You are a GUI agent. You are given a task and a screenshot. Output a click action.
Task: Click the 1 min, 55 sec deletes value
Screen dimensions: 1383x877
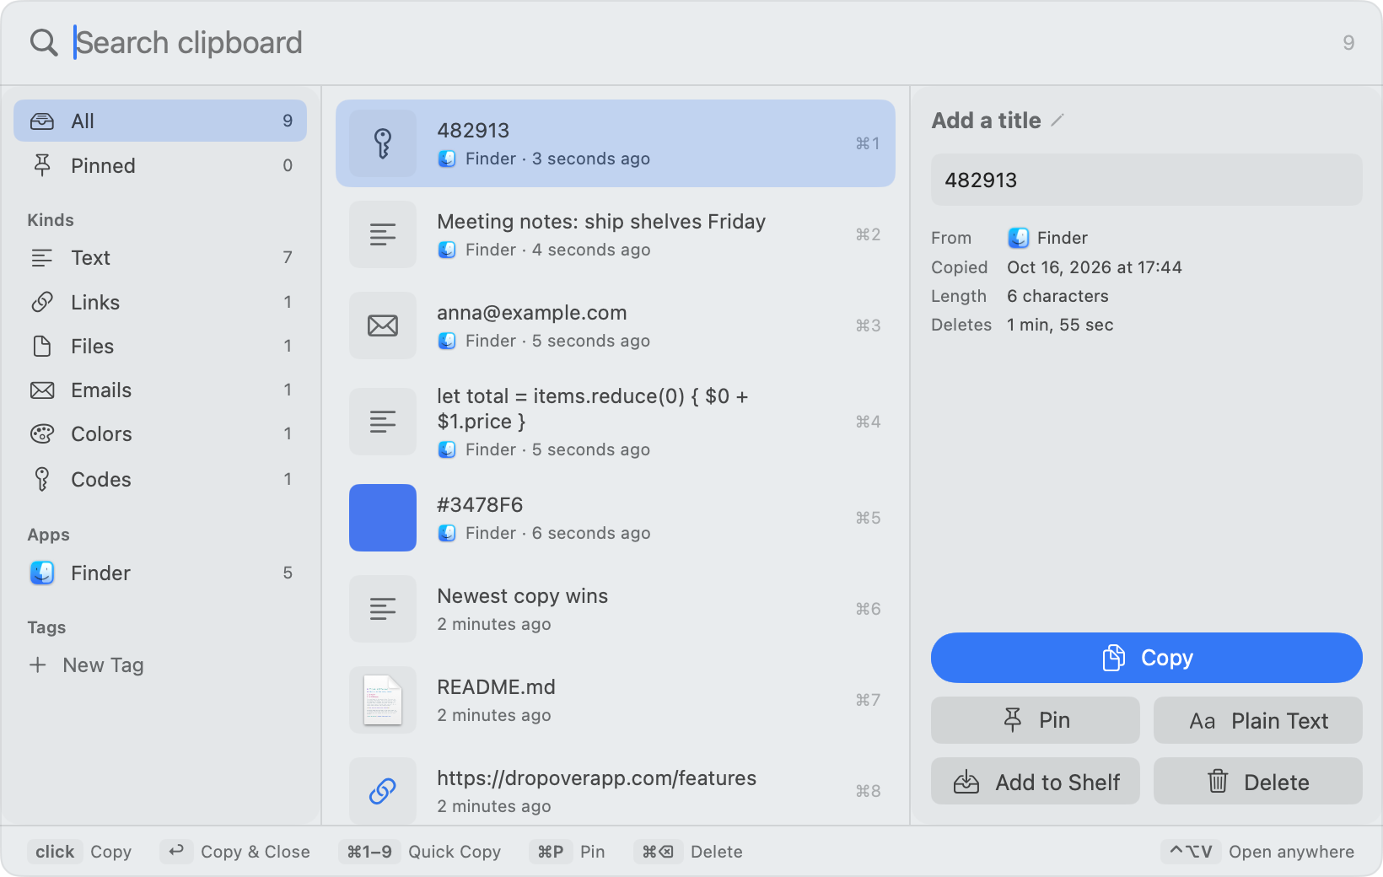point(1060,325)
